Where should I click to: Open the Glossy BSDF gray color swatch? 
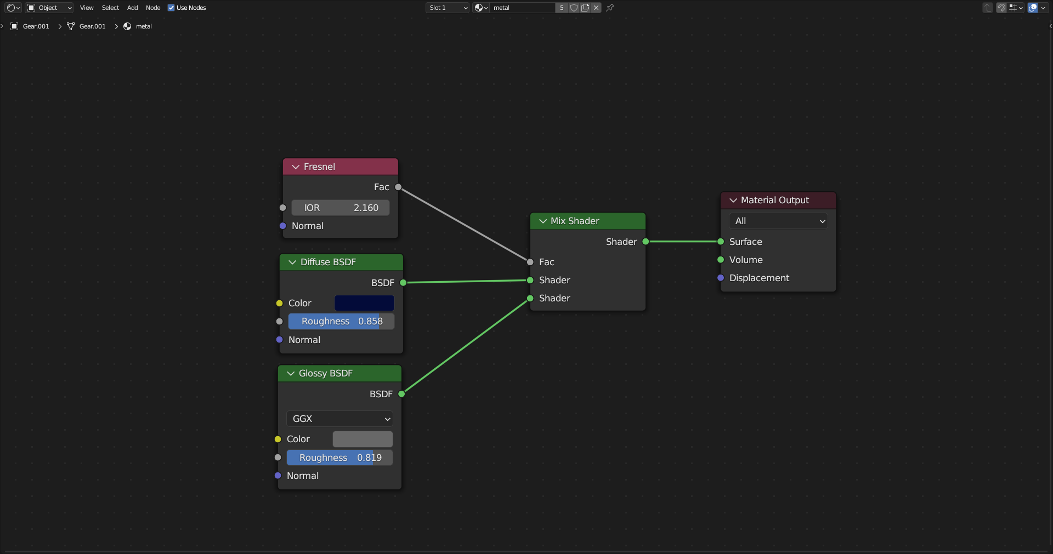point(363,439)
